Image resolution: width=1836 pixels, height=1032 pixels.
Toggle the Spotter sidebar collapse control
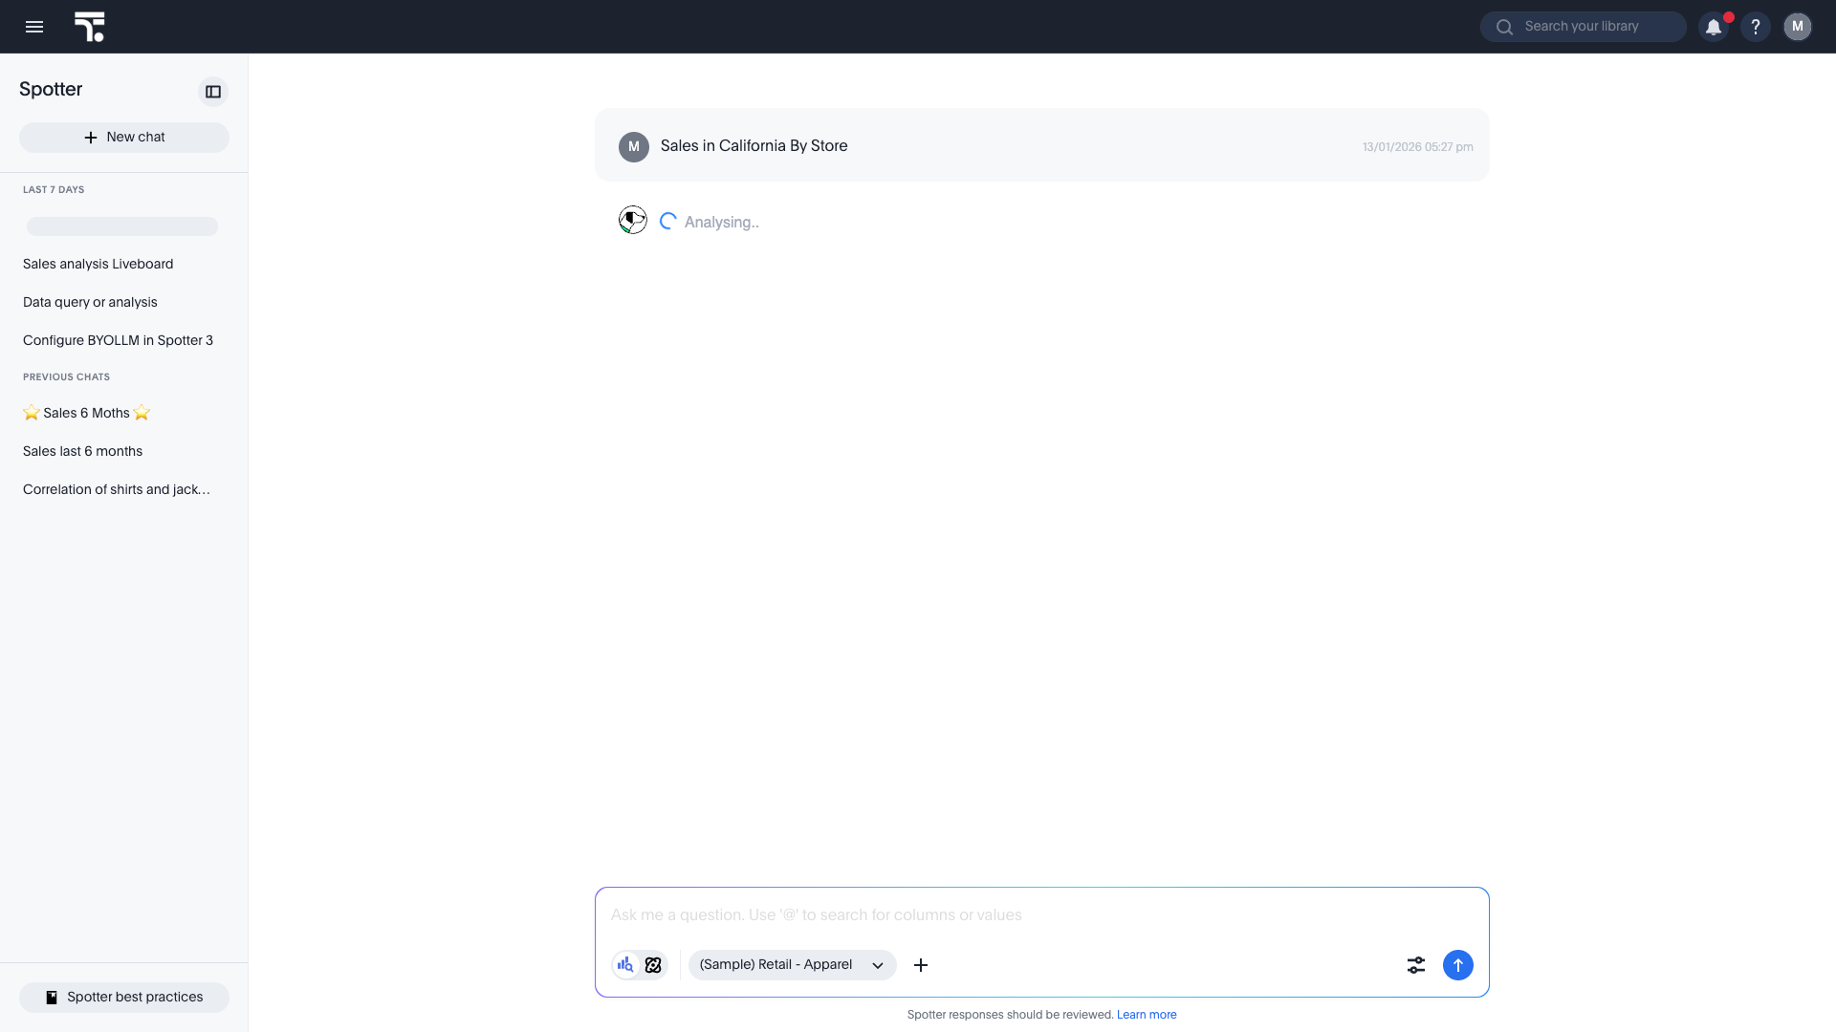[212, 92]
